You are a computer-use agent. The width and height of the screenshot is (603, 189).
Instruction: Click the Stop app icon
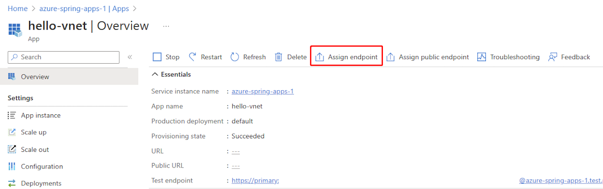point(157,57)
